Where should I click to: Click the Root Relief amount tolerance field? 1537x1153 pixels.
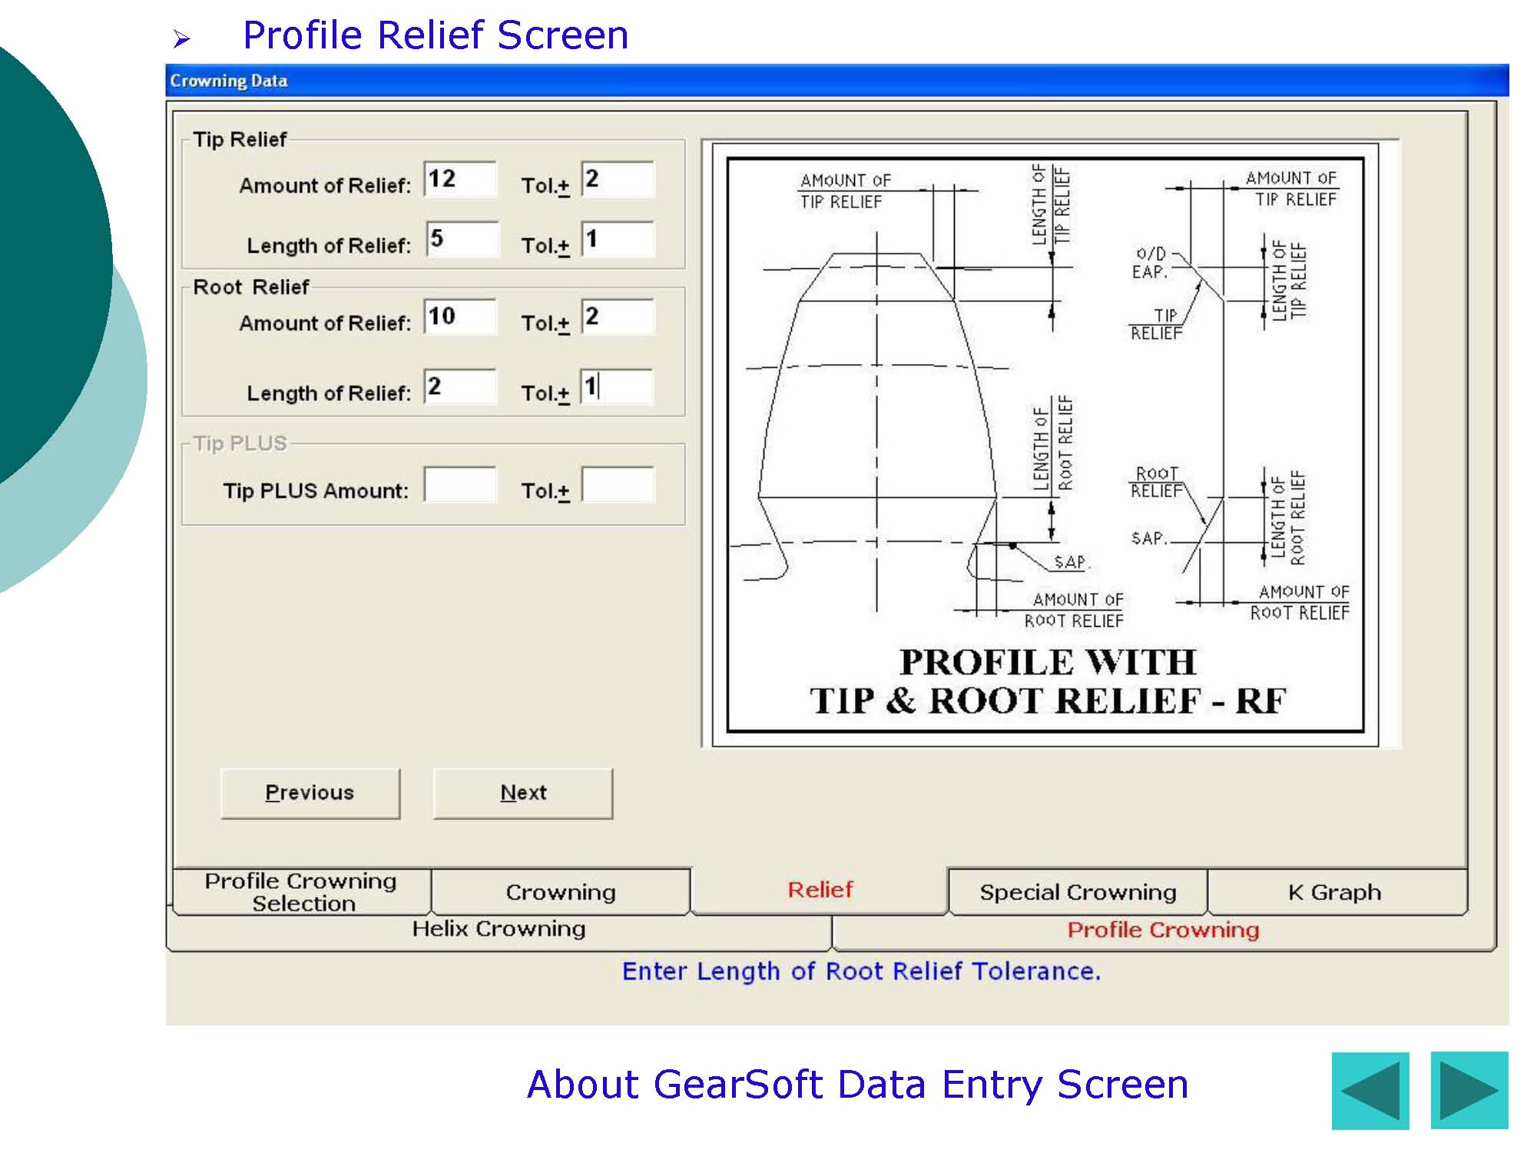point(618,316)
